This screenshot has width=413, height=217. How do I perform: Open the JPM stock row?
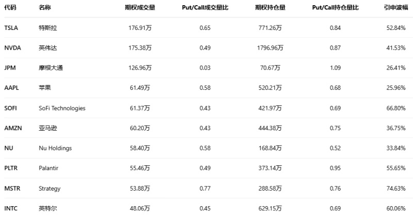pyautogui.click(x=10, y=68)
